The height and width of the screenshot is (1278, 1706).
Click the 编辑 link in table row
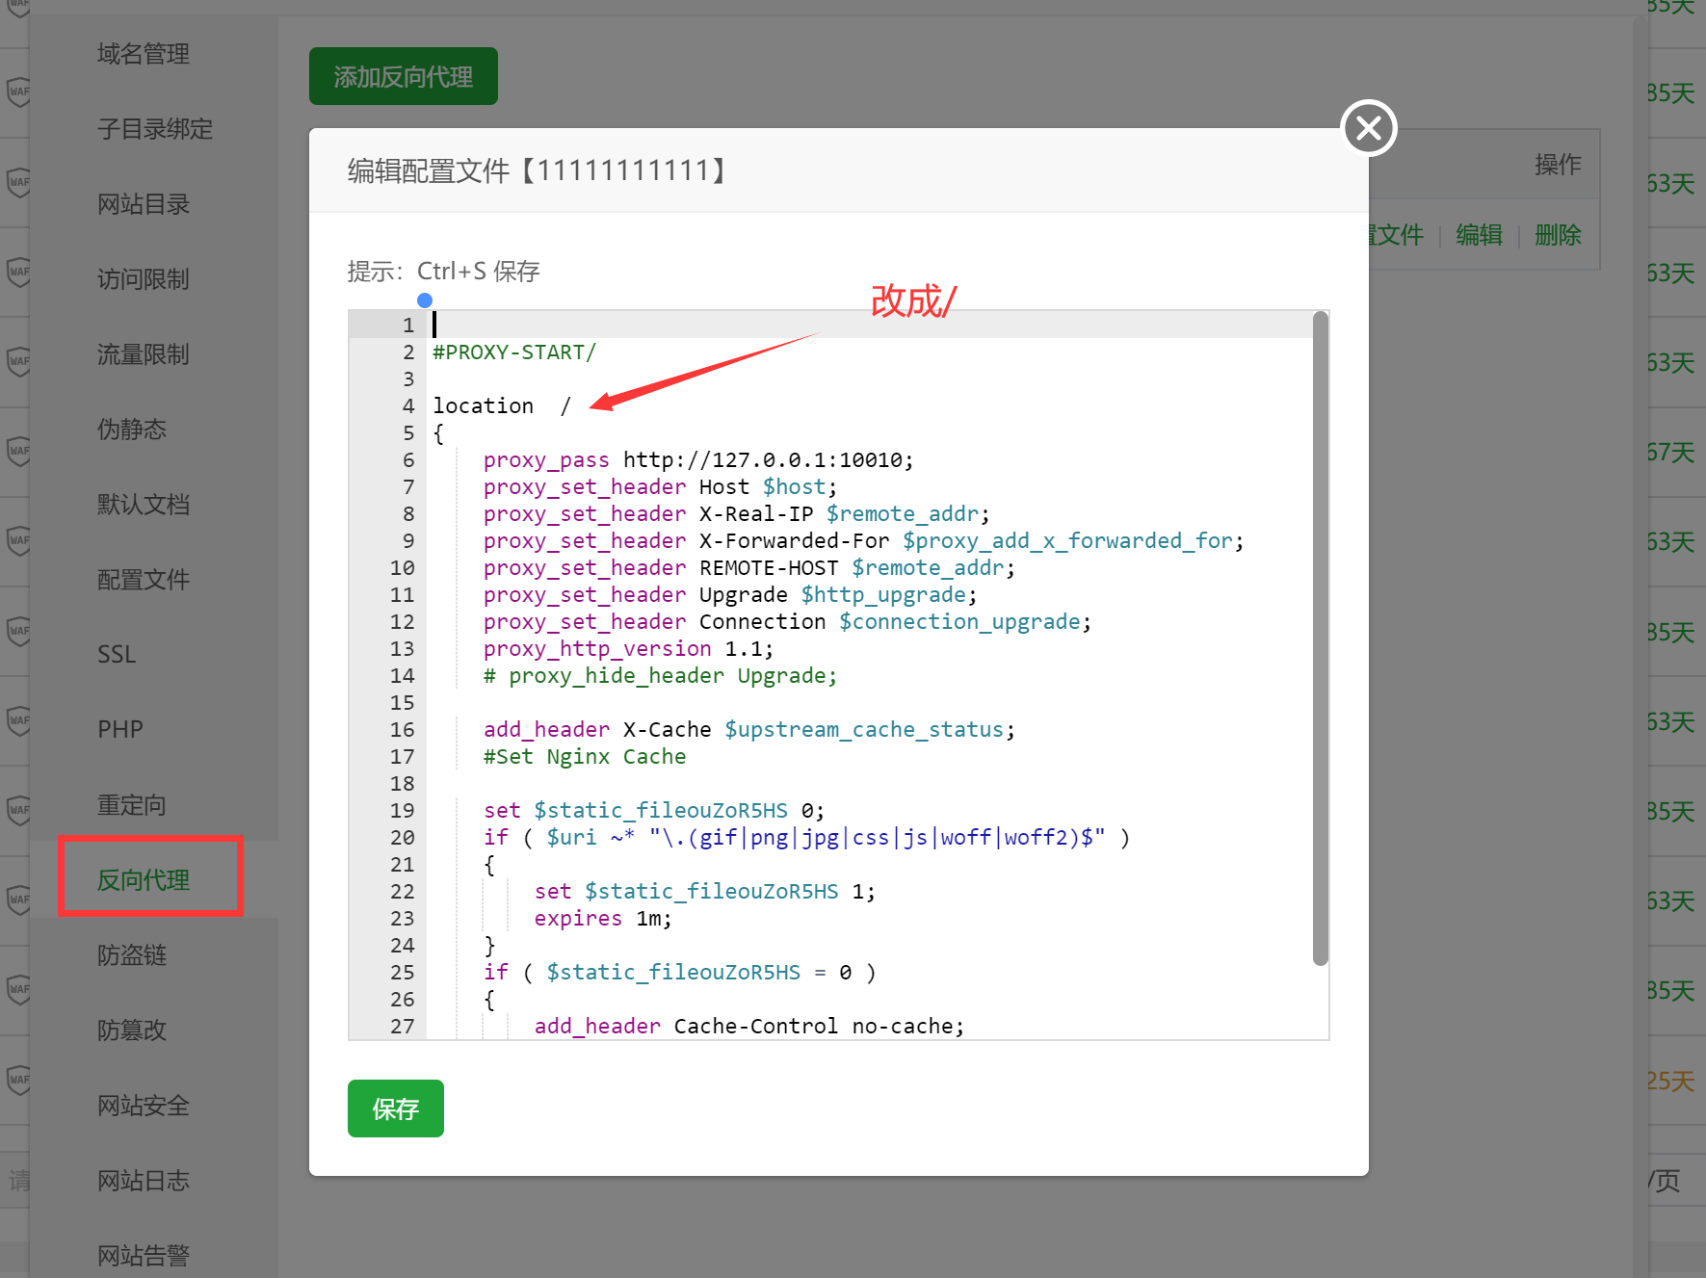pyautogui.click(x=1479, y=236)
